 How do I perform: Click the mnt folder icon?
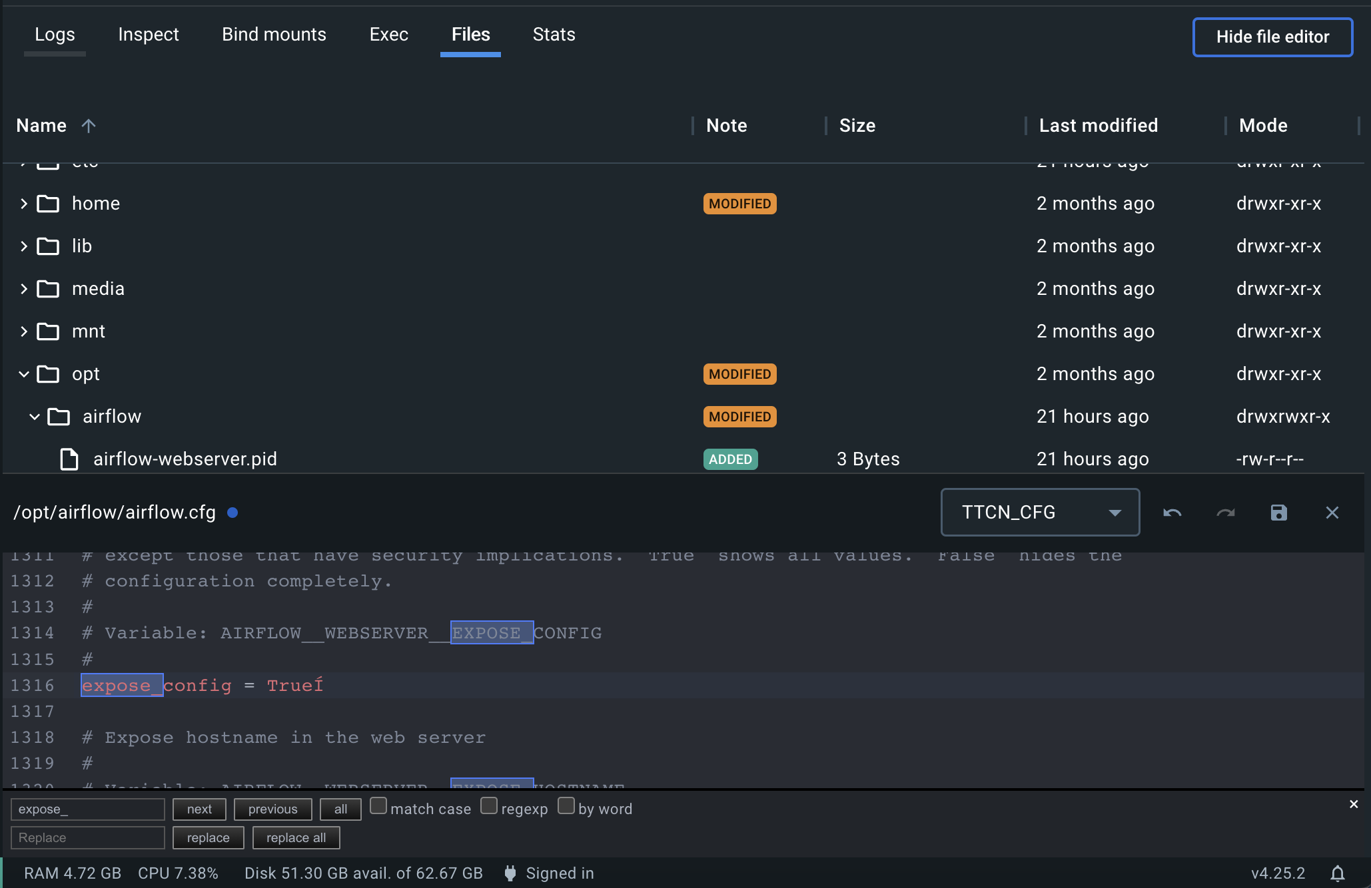tap(48, 332)
